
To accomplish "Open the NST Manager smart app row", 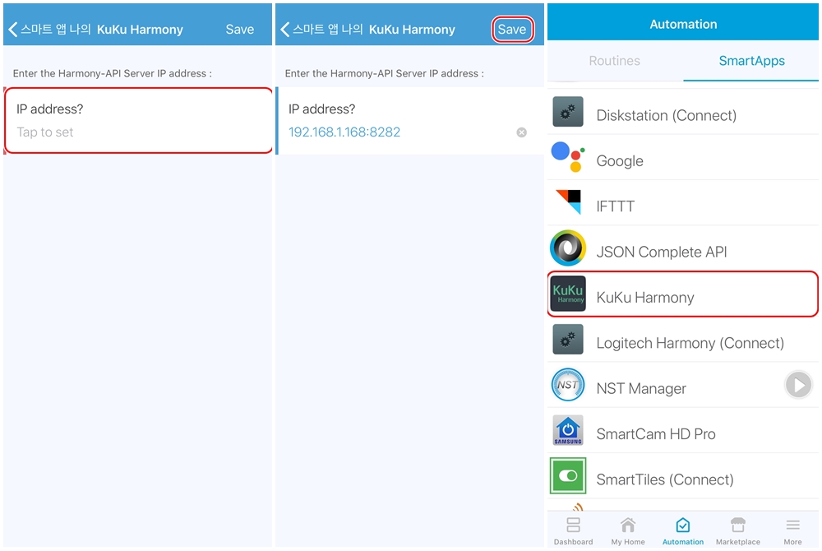I will pyautogui.click(x=682, y=386).
